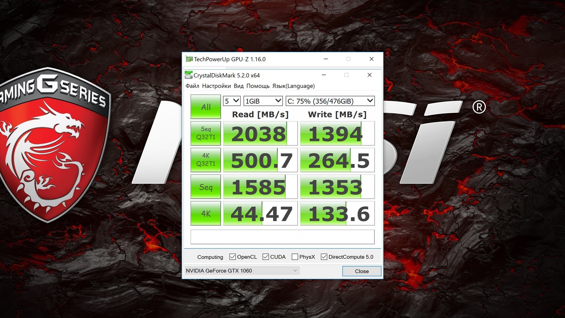
Task: Click the 4K Q32T1 write result 264.5
Action: tap(337, 160)
